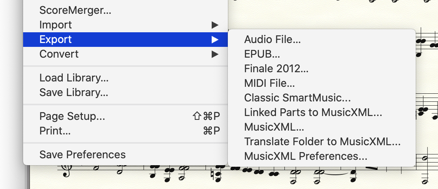Choose Linked Parts to MusicXML
438x189 pixels.
coord(313,113)
